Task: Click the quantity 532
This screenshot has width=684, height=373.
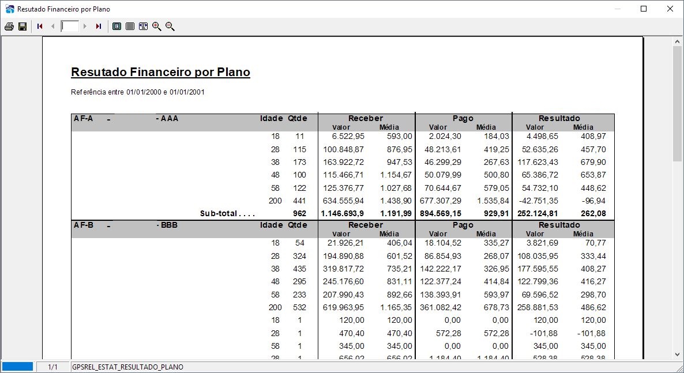Action: click(x=300, y=307)
